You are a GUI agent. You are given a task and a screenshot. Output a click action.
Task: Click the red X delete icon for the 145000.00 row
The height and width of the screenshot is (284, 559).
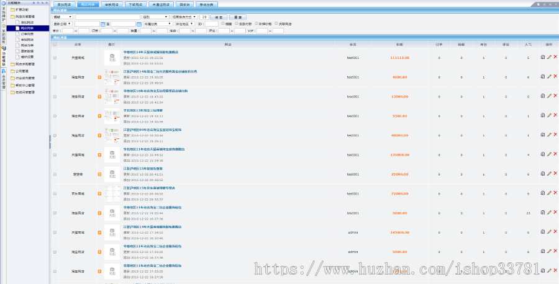(x=555, y=231)
